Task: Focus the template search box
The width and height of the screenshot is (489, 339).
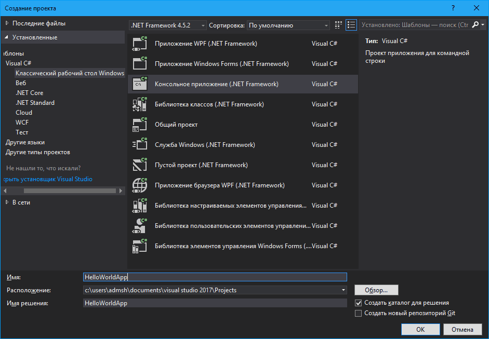Action: [x=415, y=25]
